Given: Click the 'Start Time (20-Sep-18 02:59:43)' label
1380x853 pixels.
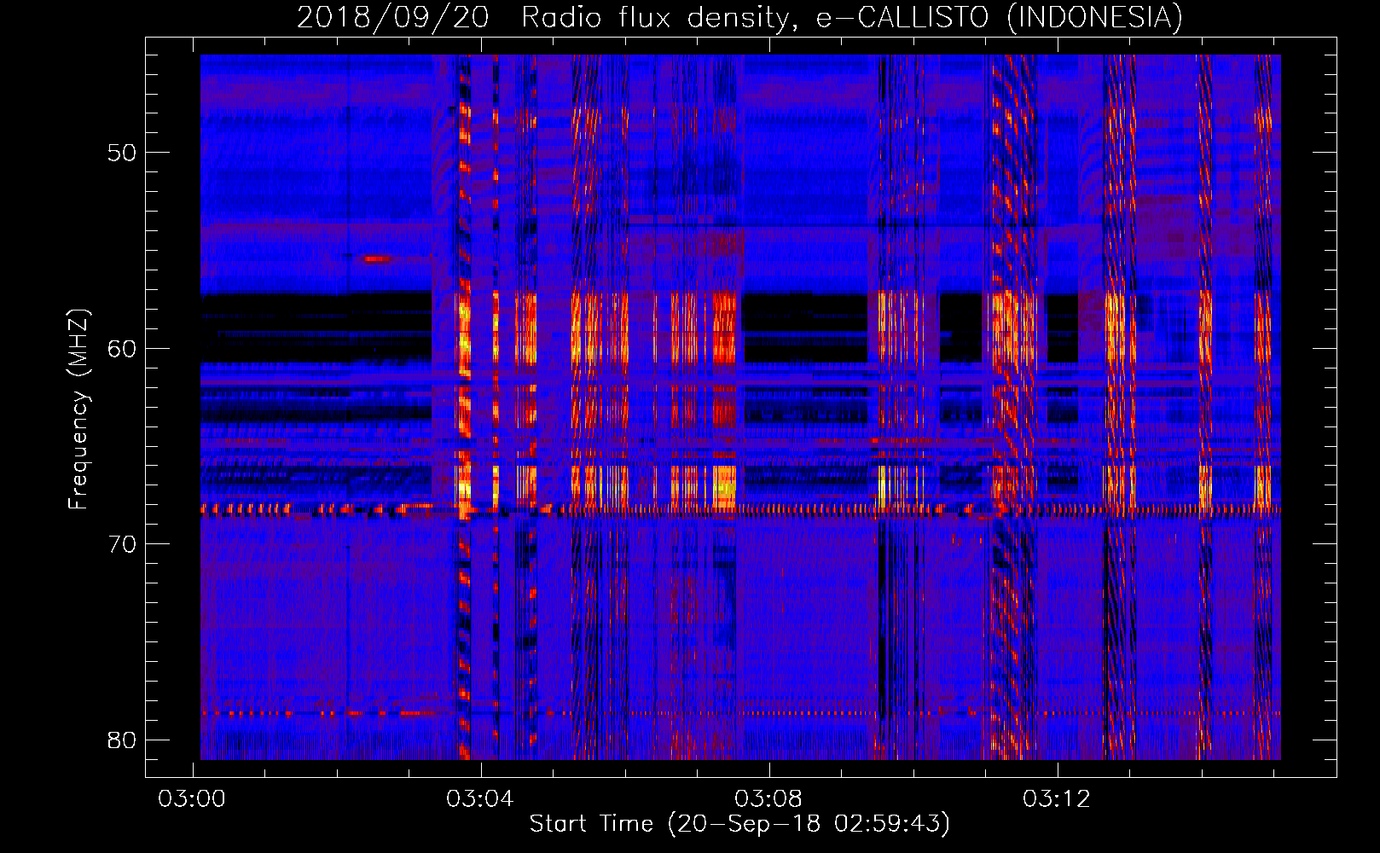Looking at the screenshot, I should (739, 824).
